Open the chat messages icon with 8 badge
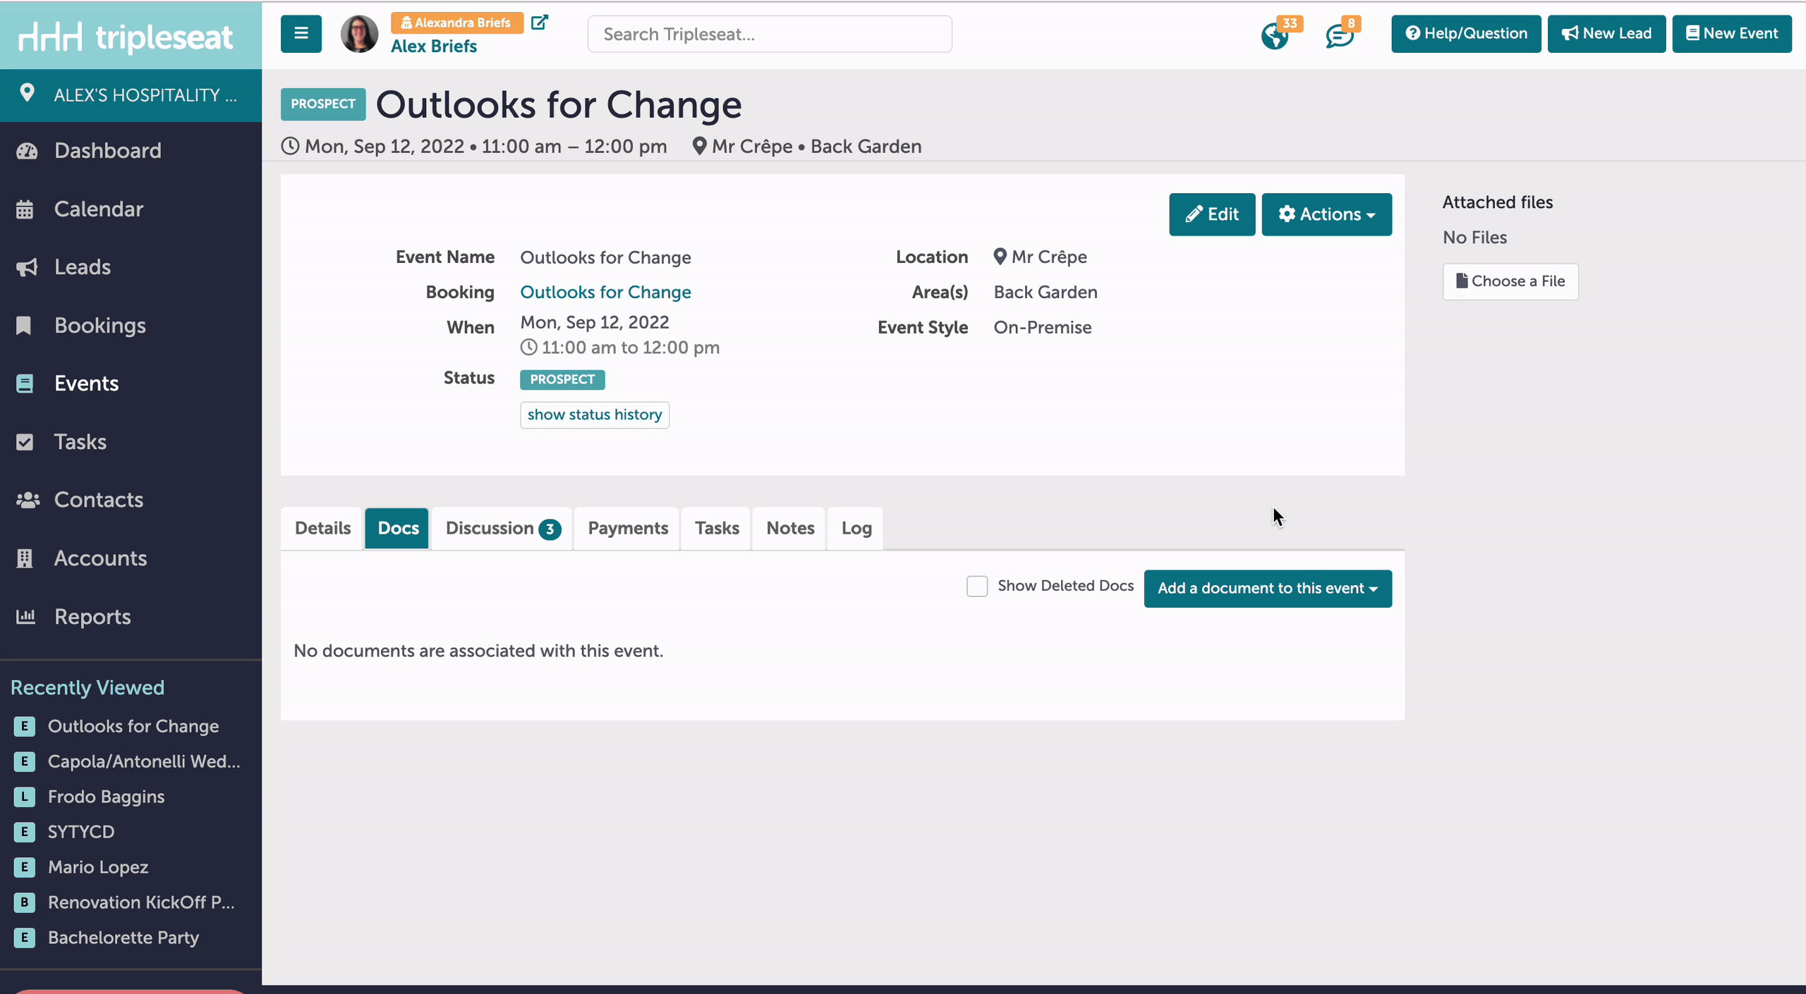Viewport: 1806px width, 994px height. pos(1339,35)
